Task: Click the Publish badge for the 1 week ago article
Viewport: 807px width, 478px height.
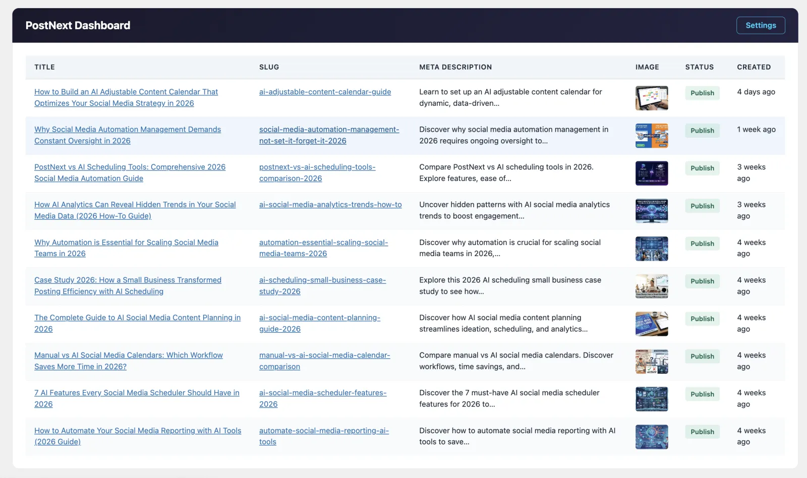Action: click(x=702, y=131)
